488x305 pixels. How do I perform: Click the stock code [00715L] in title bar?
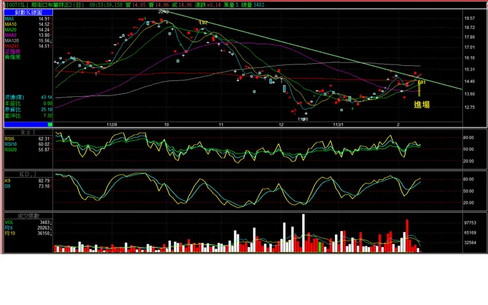pos(17,5)
